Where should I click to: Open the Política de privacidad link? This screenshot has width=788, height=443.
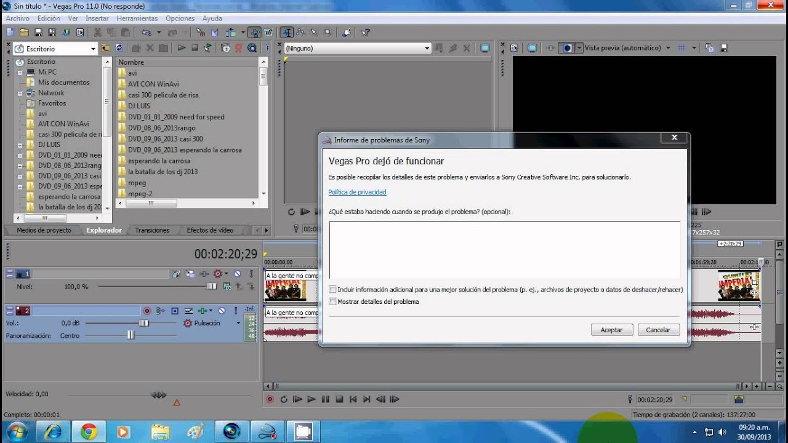[x=357, y=192]
